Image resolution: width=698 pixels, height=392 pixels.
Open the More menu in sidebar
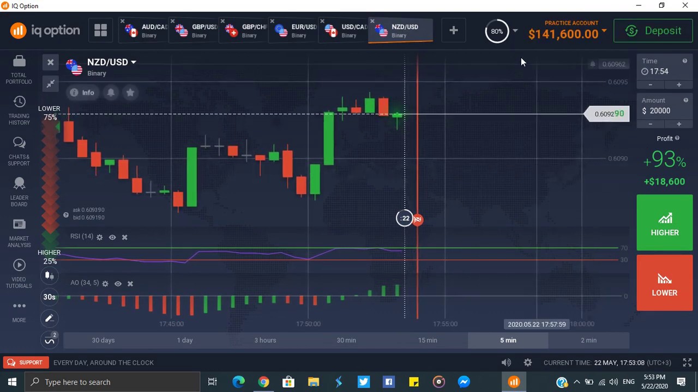tap(19, 311)
